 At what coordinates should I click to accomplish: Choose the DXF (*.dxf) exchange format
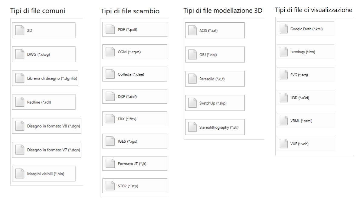(x=135, y=97)
